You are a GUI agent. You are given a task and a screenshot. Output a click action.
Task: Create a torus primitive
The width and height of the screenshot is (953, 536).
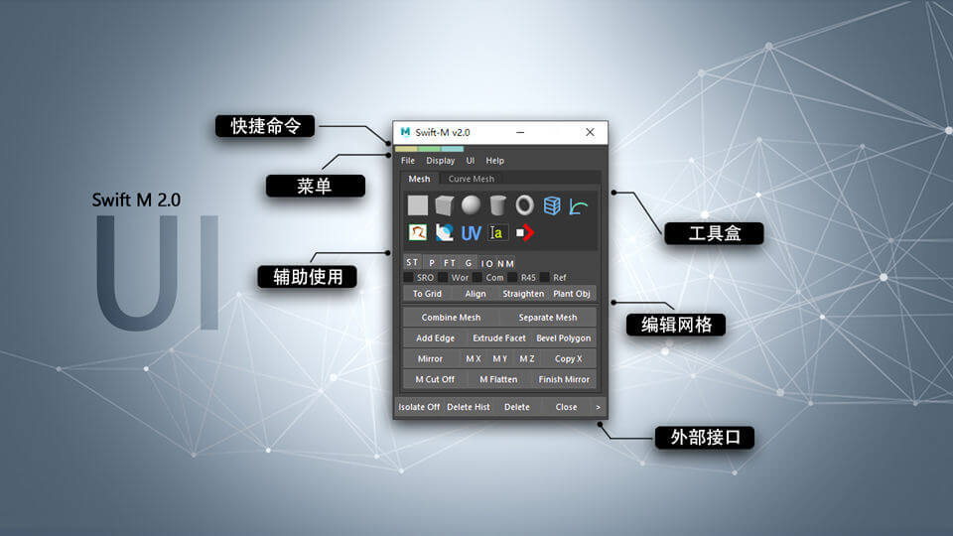(x=524, y=205)
